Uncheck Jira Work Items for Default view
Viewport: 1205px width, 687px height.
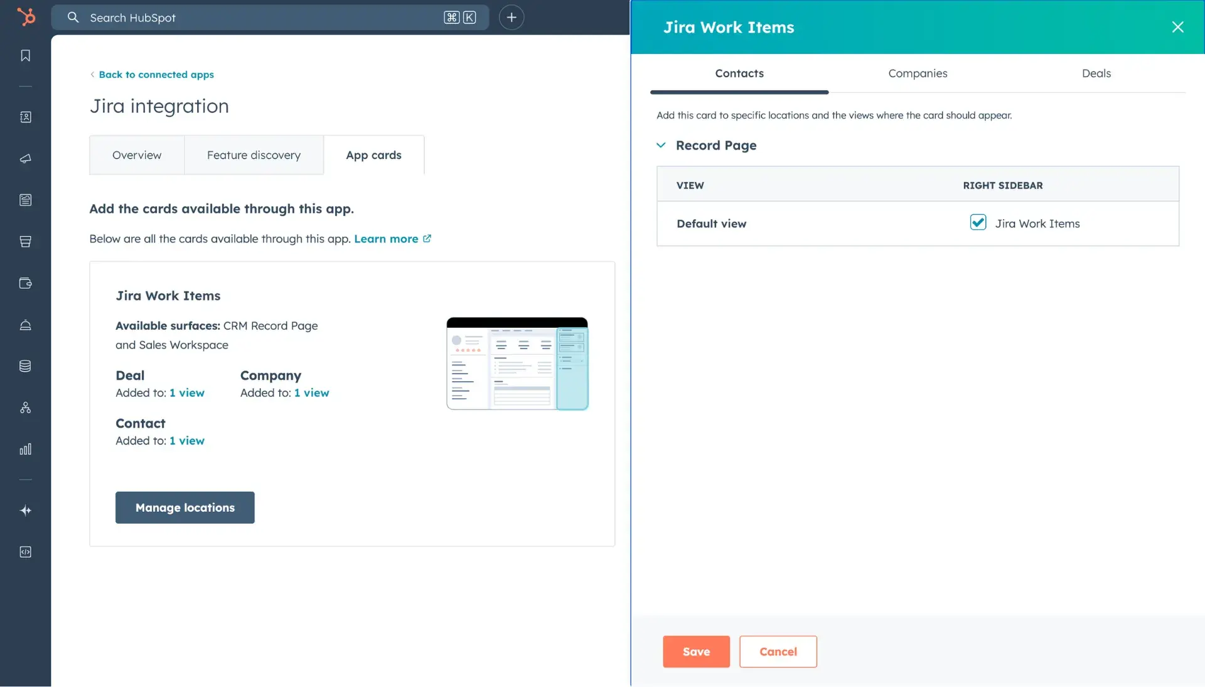click(x=978, y=223)
